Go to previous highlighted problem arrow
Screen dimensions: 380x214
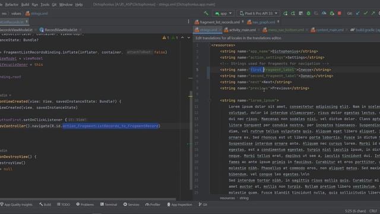coord(182,37)
